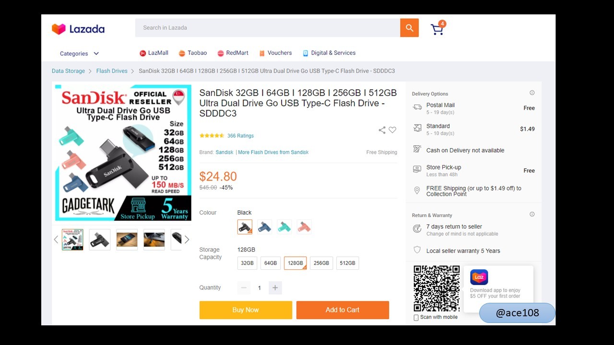Image resolution: width=614 pixels, height=345 pixels.
Task: Click the RedMart icon
Action: coord(221,53)
